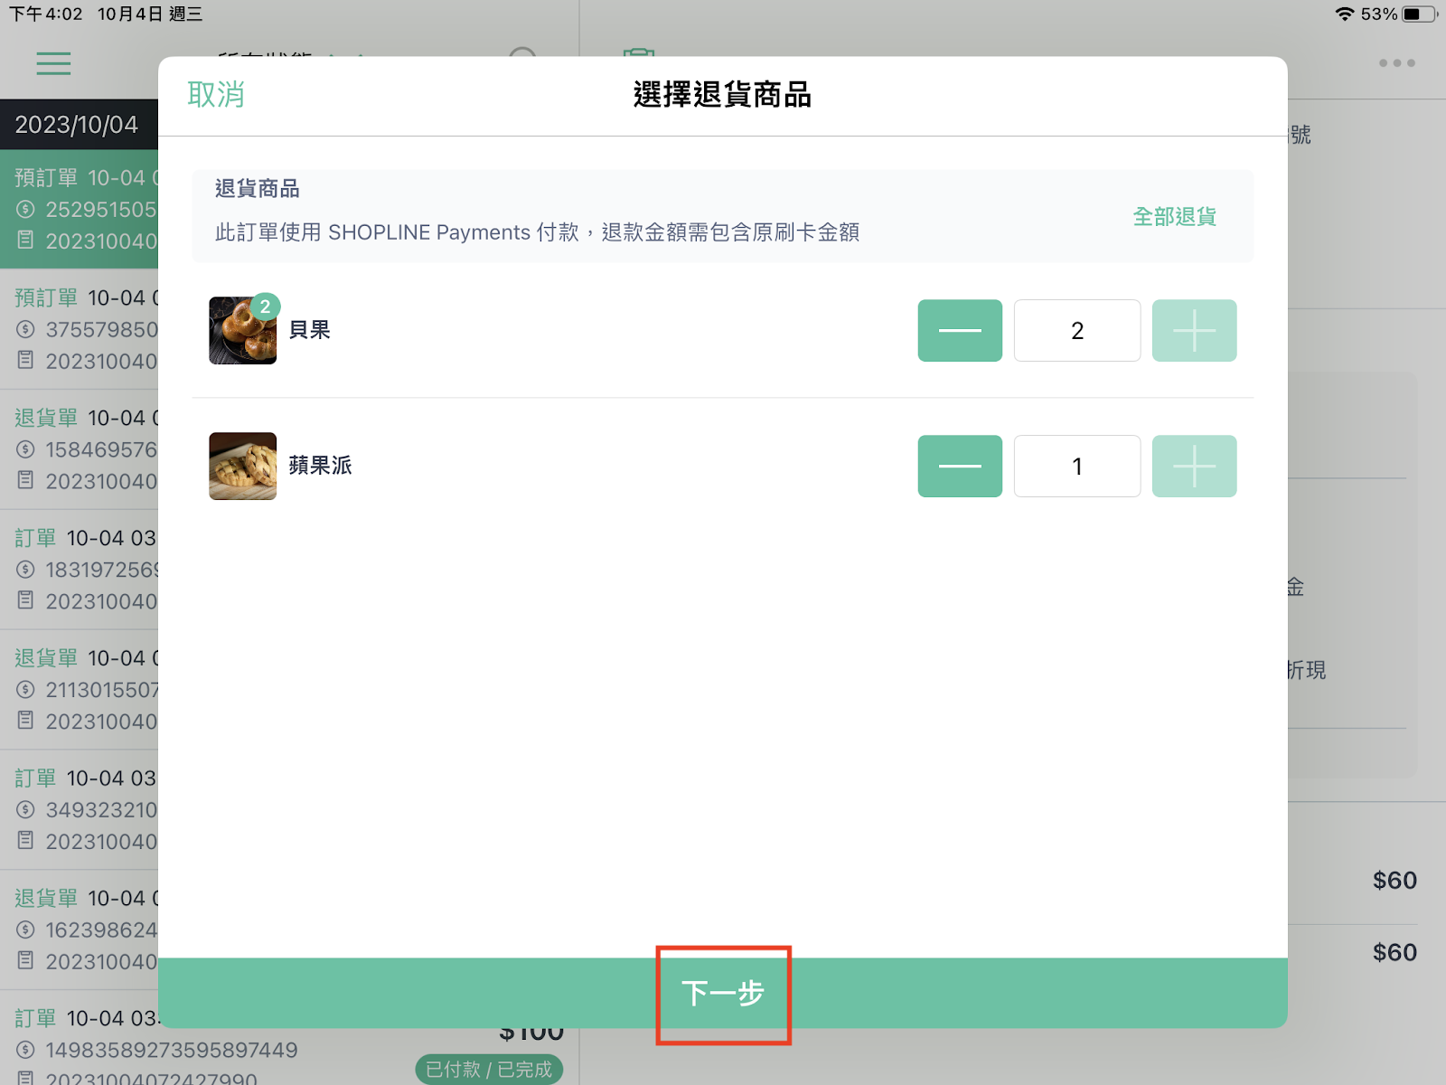The image size is (1446, 1085).
Task: Open the order numbered 1831972569
Action: pyautogui.click(x=80, y=570)
